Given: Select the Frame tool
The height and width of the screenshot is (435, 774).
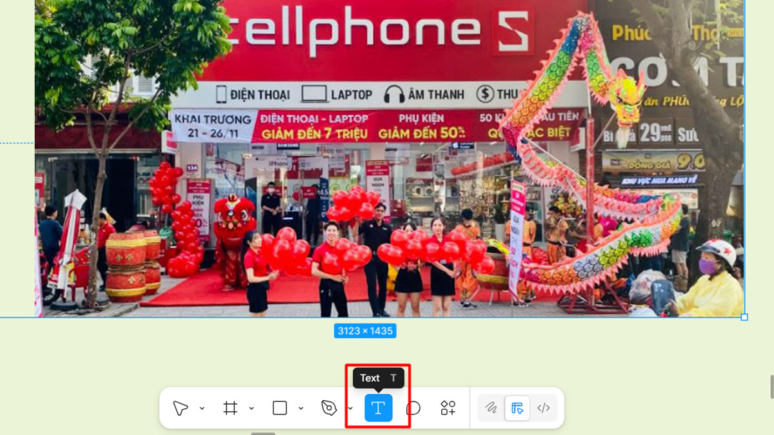Looking at the screenshot, I should [230, 408].
